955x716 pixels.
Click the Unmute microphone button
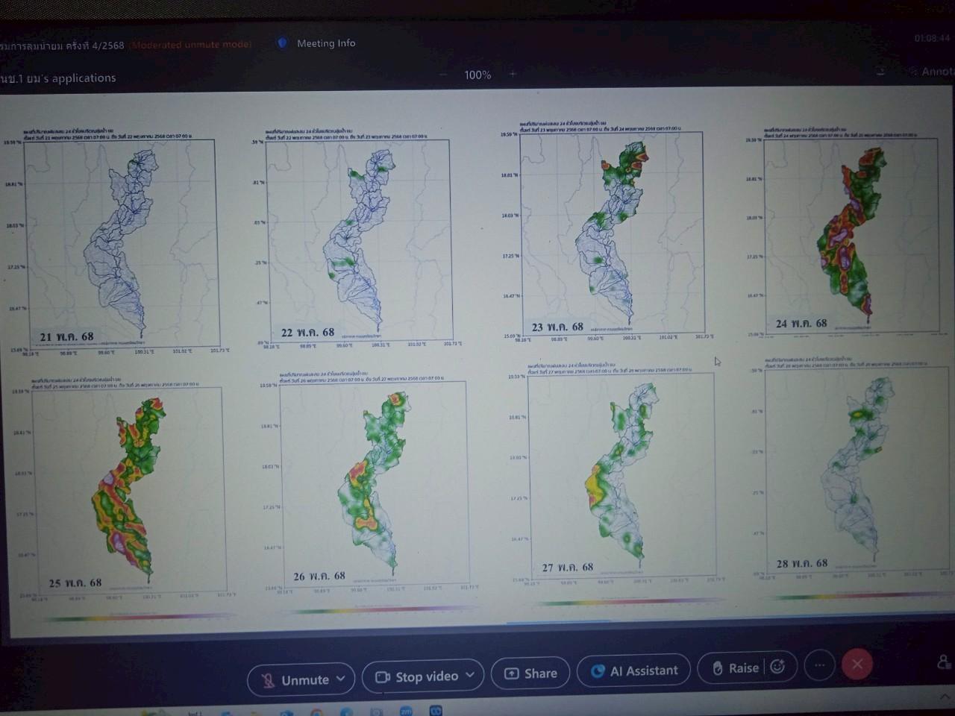click(296, 679)
